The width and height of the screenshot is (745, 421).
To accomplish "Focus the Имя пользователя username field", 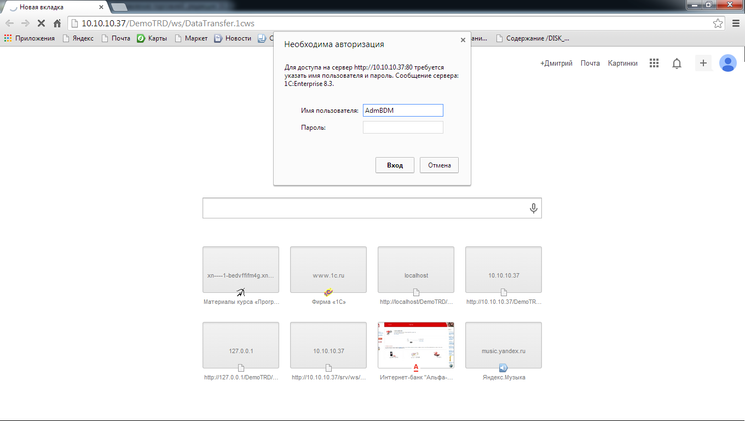I will pyautogui.click(x=403, y=111).
